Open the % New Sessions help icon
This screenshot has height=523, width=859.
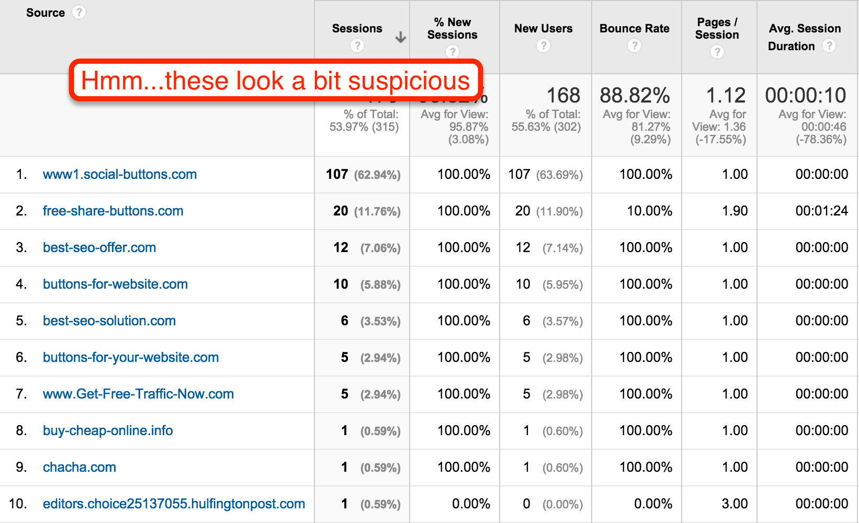click(x=453, y=51)
